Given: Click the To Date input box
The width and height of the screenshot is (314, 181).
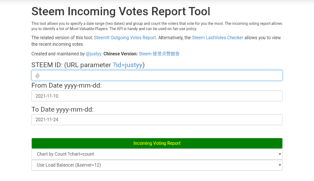Looking at the screenshot, I should (157, 120).
